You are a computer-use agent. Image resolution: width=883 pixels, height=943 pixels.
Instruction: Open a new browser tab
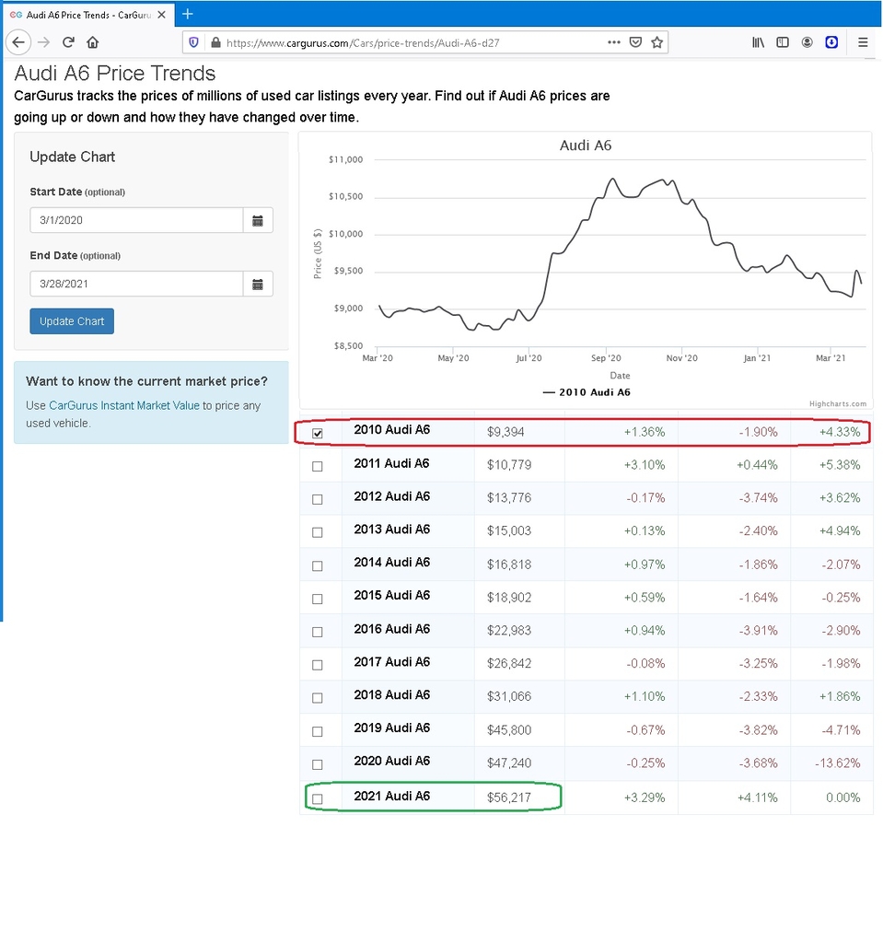pos(188,14)
